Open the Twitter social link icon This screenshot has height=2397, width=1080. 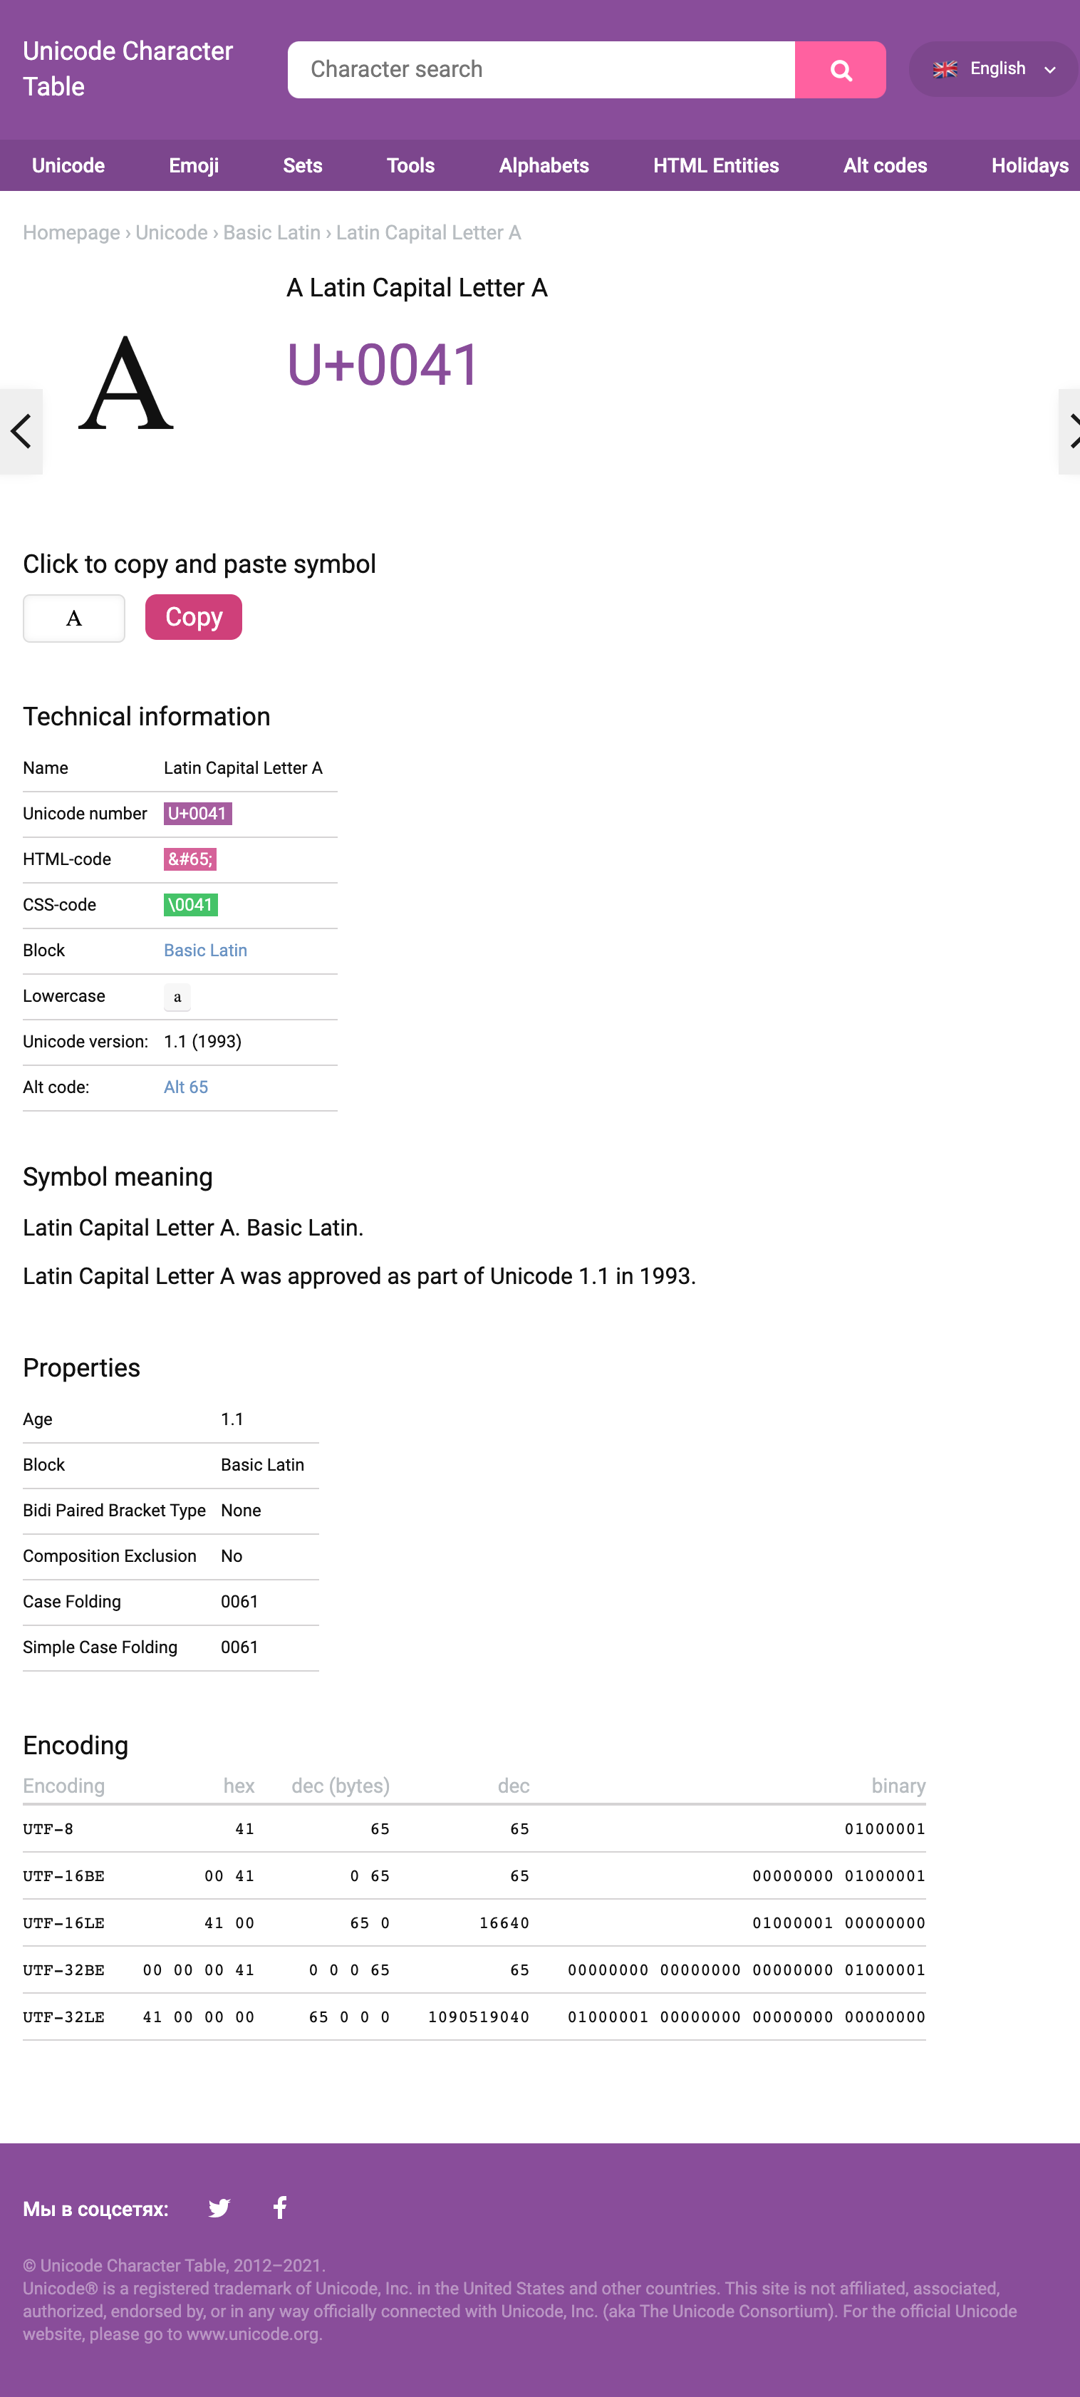219,2208
